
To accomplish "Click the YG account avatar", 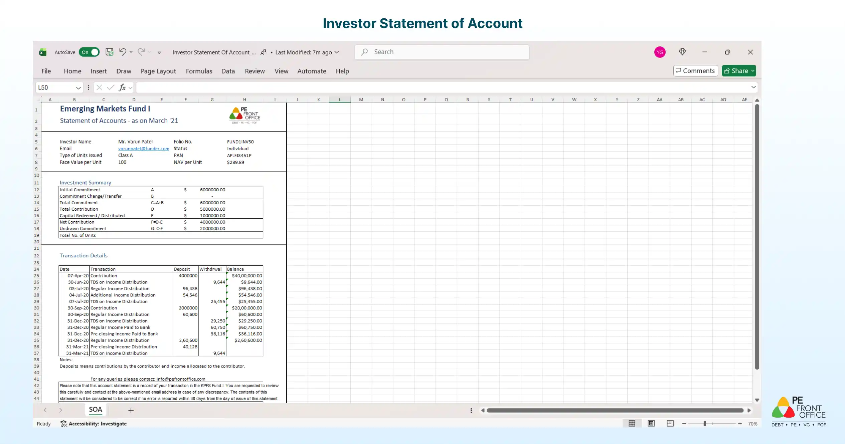I will tap(660, 52).
